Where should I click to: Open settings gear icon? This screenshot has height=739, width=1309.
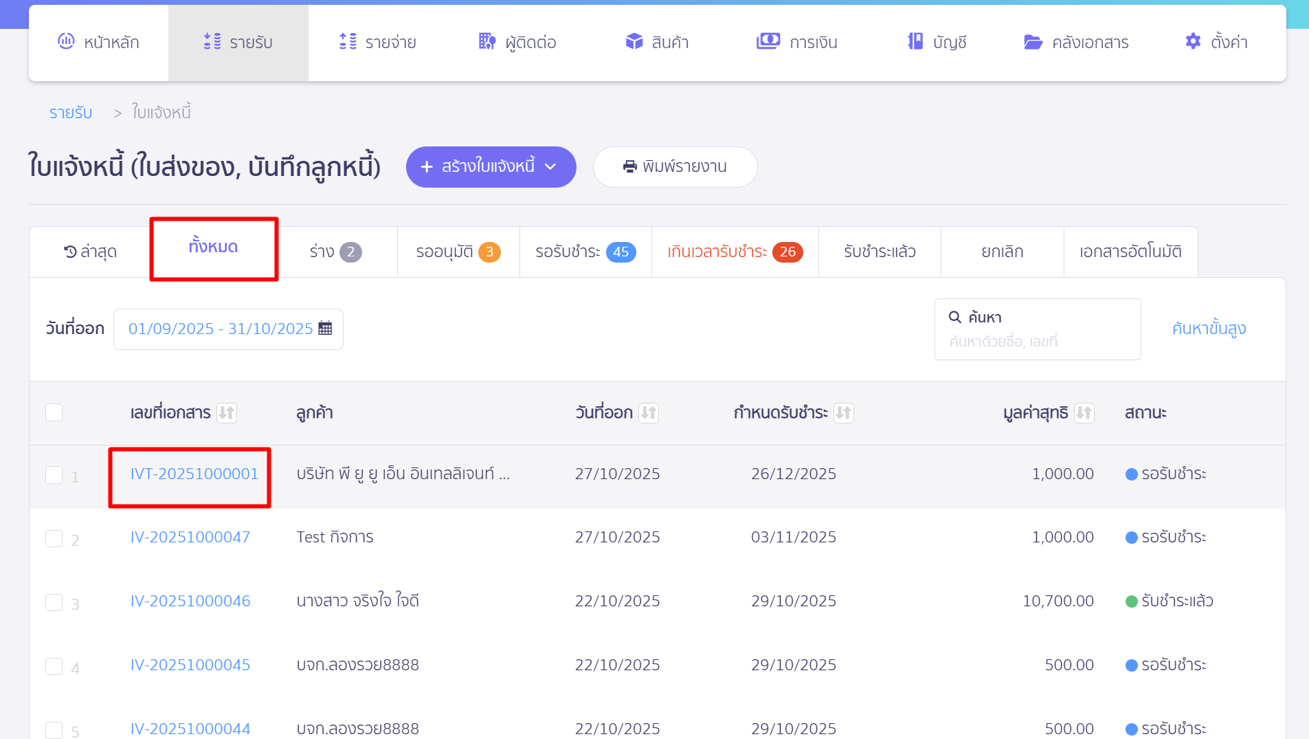(1193, 41)
